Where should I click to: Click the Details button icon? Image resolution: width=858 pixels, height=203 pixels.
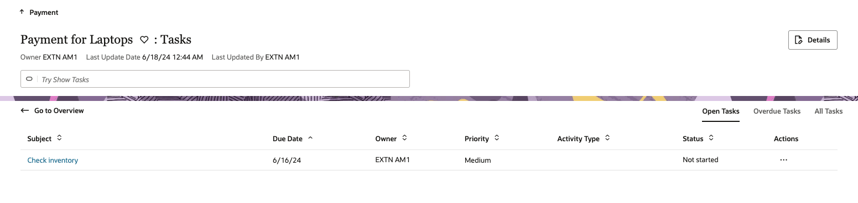(798, 40)
